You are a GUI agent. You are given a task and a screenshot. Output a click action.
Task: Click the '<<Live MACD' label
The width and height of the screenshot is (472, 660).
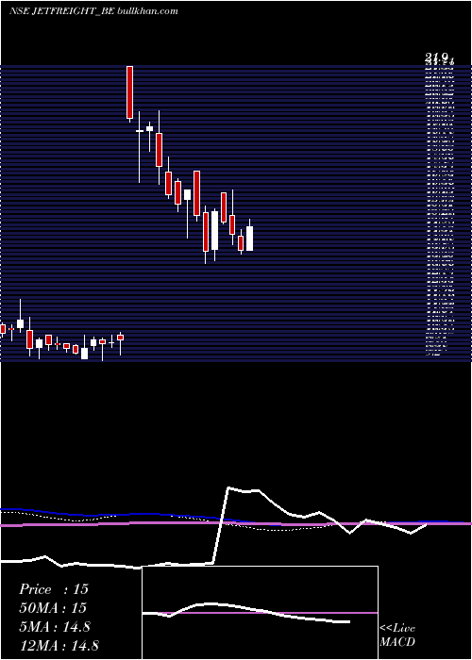tap(397, 635)
